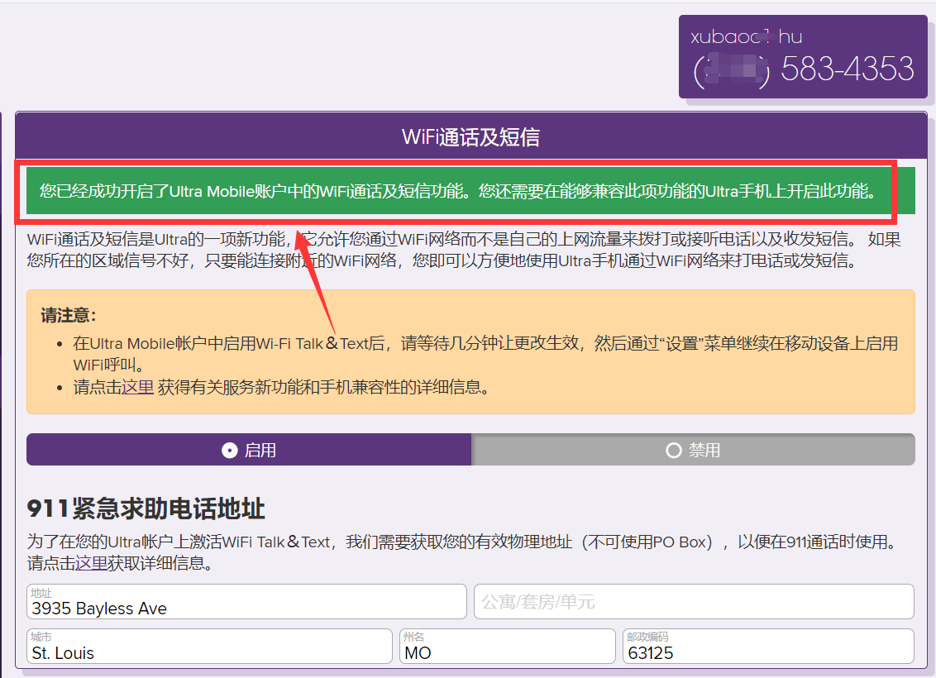
Task: Click the 邮政编码 field showing 63125
Action: [x=767, y=652]
